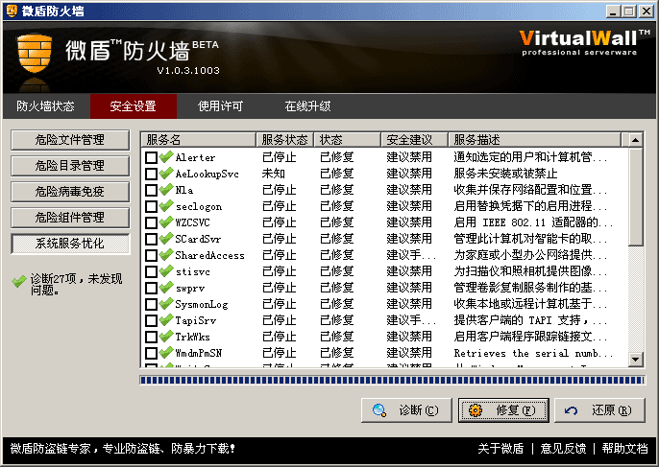Sort by the 服务描述 column header
The height and width of the screenshot is (467, 659).
click(534, 139)
